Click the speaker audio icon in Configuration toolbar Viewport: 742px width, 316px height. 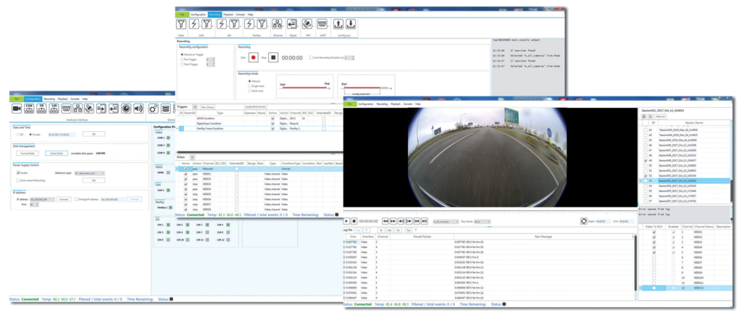138,109
